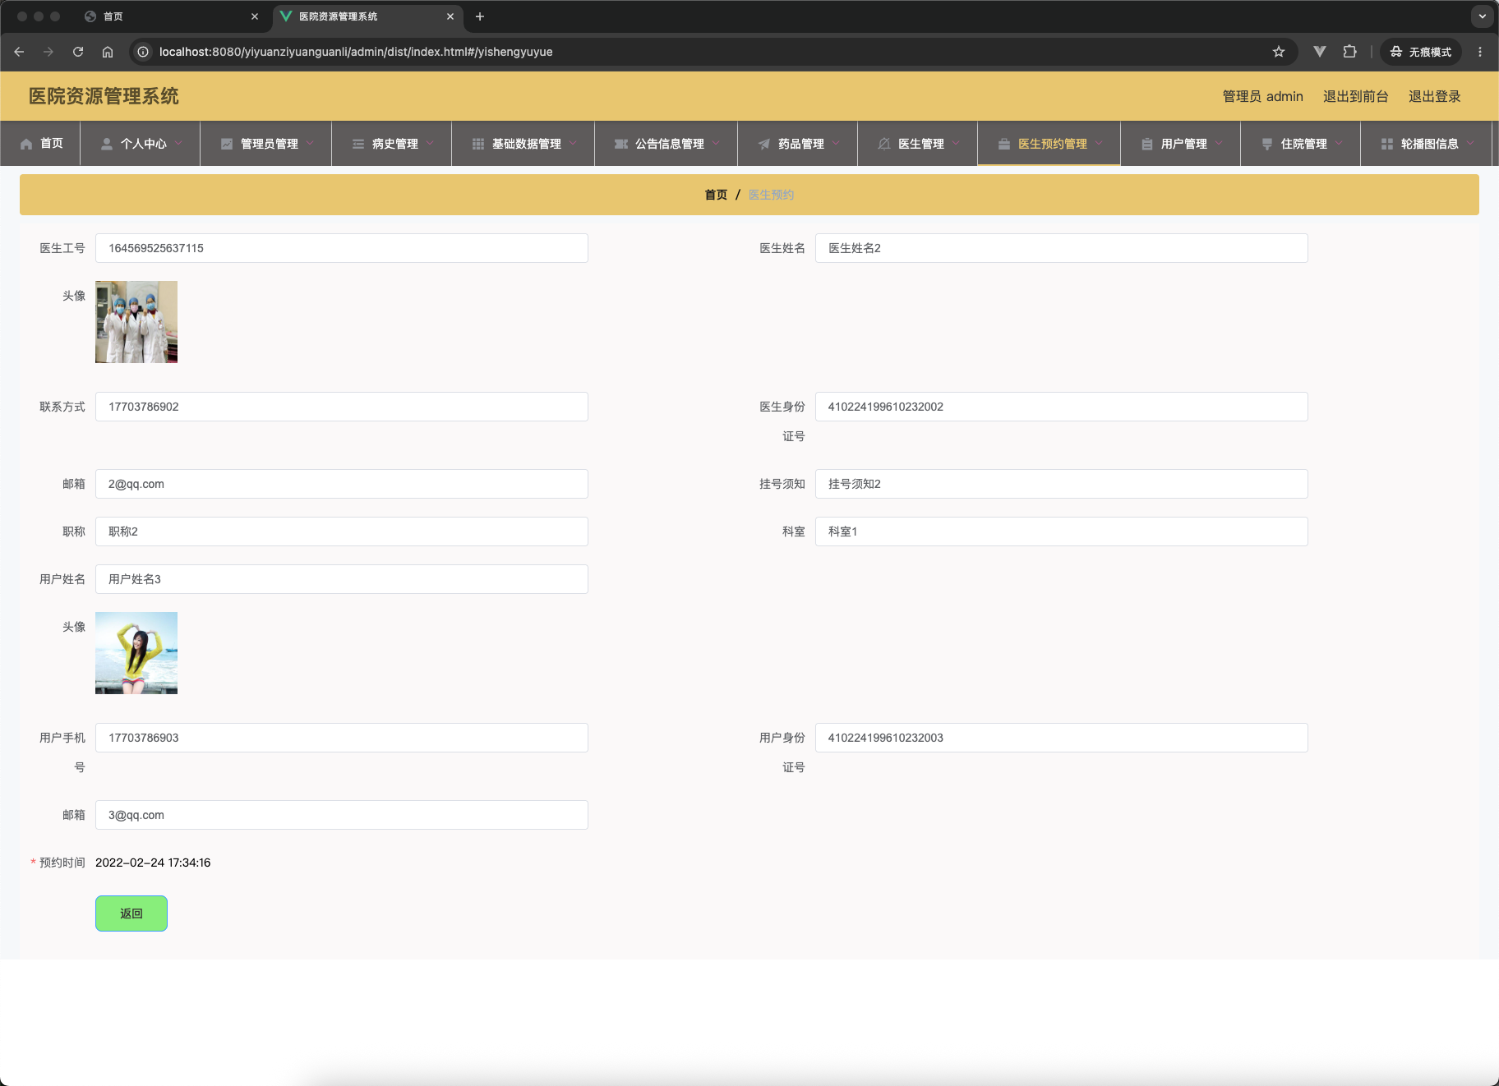Click 医生预约 breadcrumb item
Viewport: 1499px width, 1086px height.
pyautogui.click(x=771, y=195)
